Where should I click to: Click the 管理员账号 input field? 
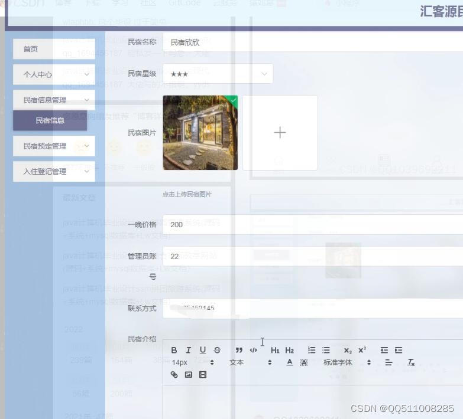[313, 256]
